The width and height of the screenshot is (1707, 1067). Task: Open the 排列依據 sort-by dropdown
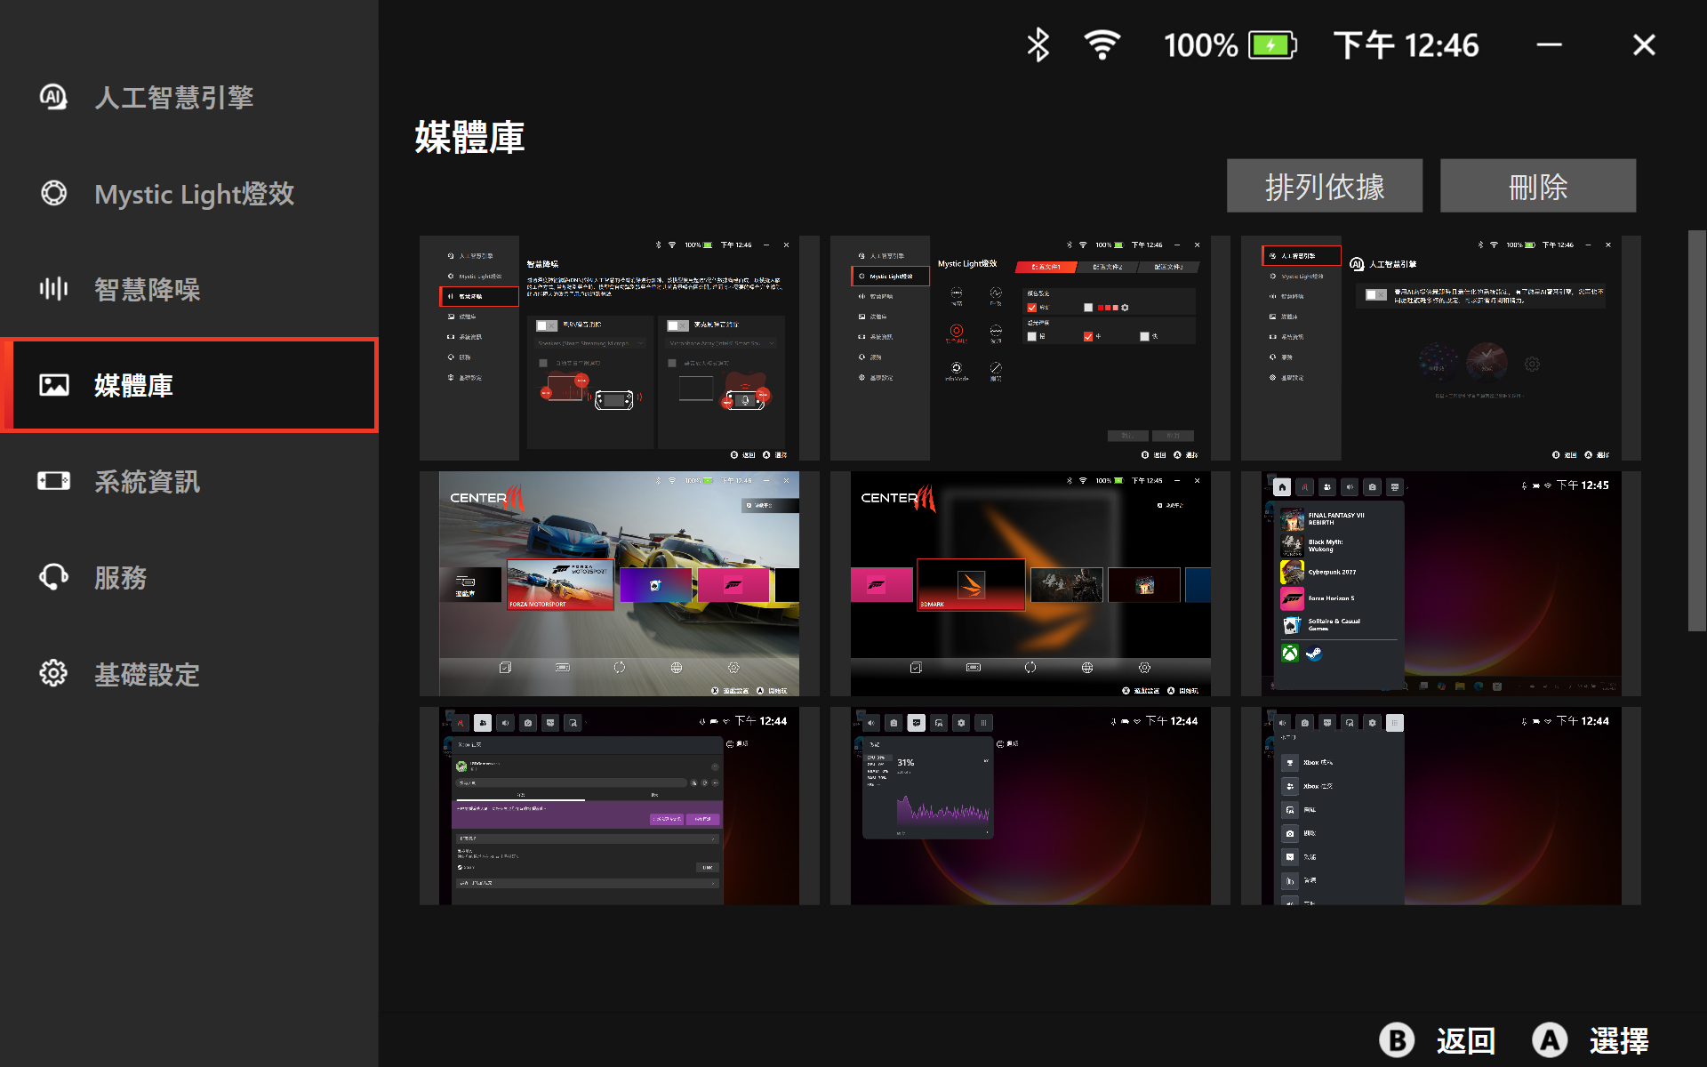pyautogui.click(x=1324, y=186)
